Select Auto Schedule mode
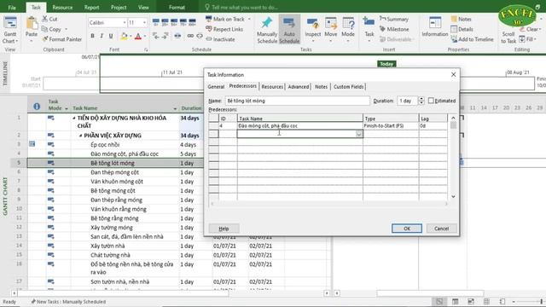 point(289,31)
